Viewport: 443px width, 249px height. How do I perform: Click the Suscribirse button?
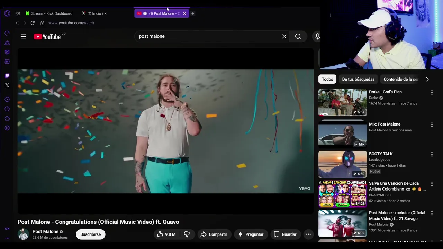(91, 234)
